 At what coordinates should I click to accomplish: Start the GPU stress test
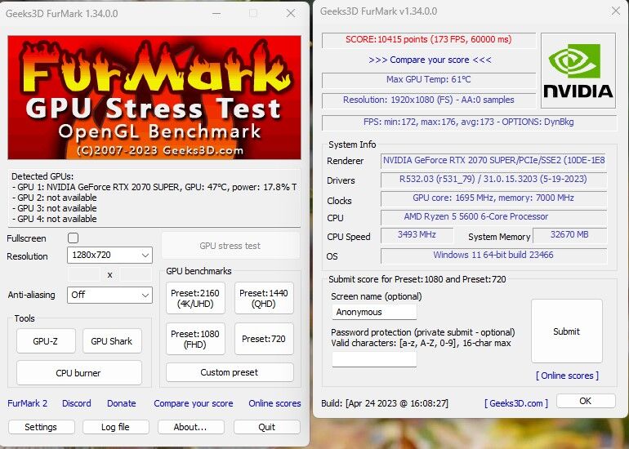click(x=230, y=246)
